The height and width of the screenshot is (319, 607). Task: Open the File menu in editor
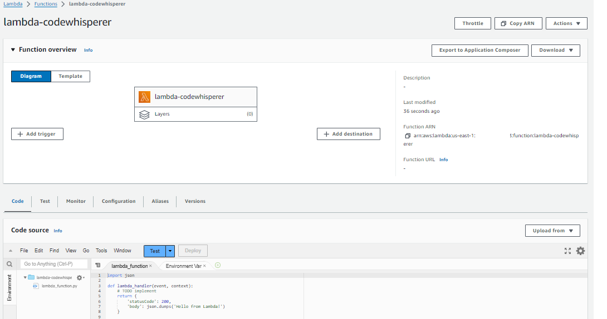tap(24, 251)
